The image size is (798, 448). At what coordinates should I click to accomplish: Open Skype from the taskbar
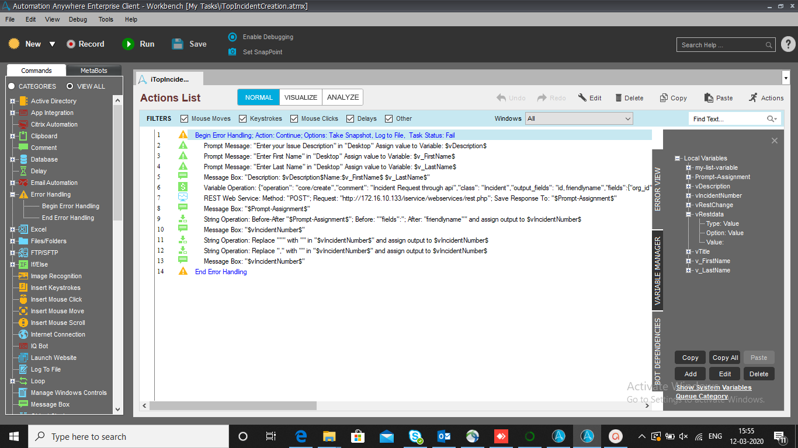coord(416,436)
